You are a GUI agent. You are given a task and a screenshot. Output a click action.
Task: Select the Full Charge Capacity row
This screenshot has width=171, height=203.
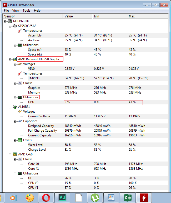(98, 131)
